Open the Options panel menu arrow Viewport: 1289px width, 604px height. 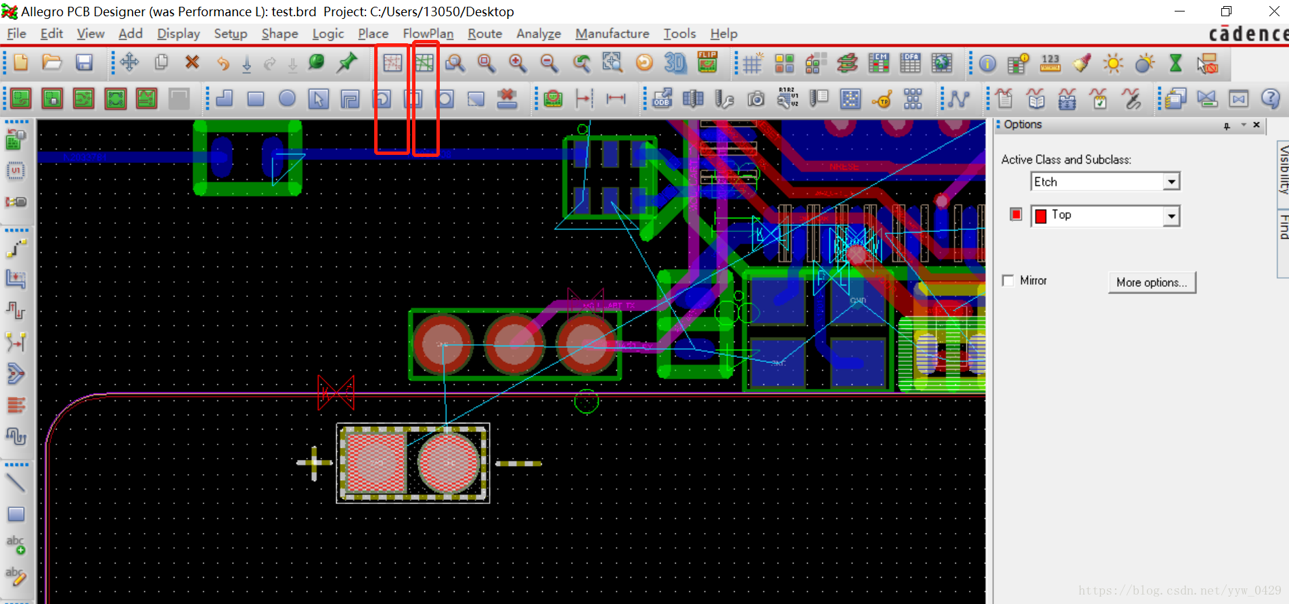1243,125
